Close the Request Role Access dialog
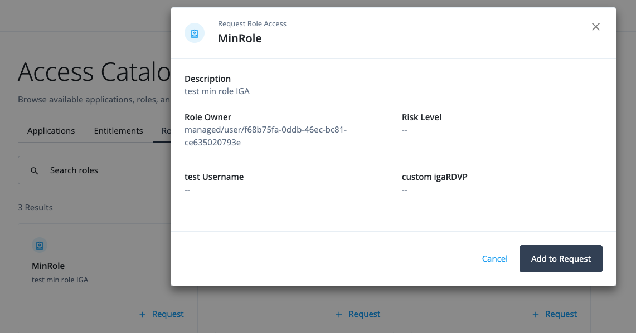The width and height of the screenshot is (636, 333). click(x=596, y=27)
